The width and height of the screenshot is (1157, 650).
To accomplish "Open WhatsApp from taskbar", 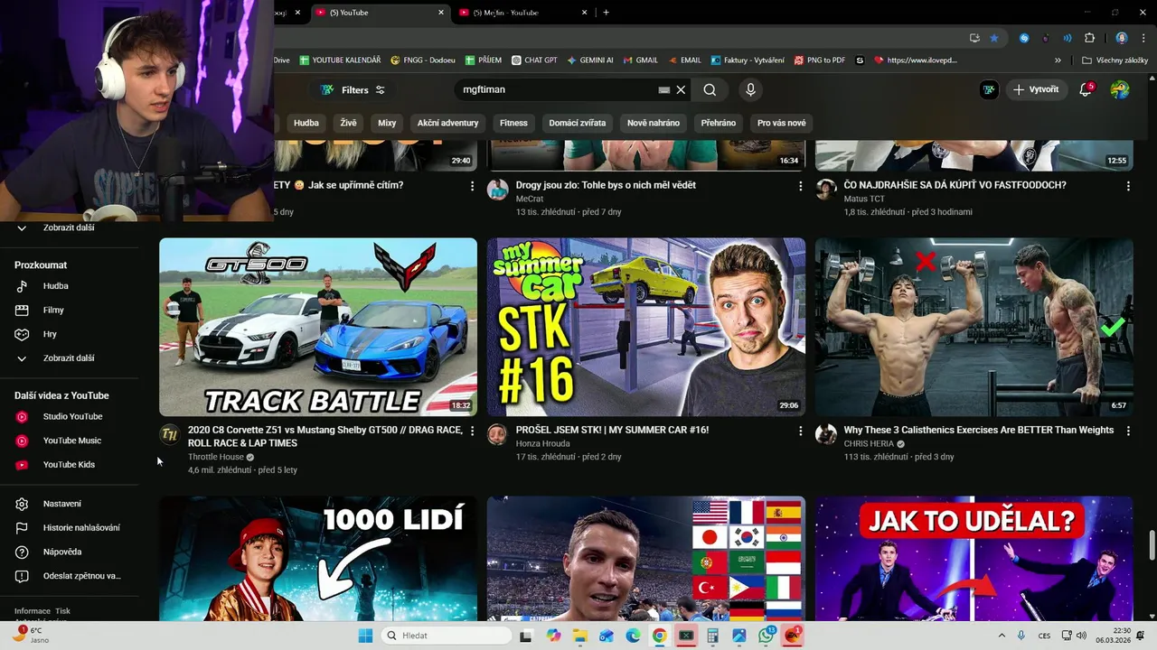I will 767,636.
